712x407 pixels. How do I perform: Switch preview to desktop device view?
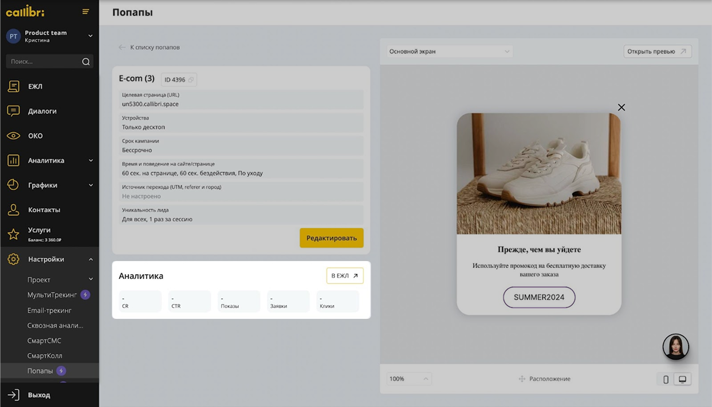point(682,379)
